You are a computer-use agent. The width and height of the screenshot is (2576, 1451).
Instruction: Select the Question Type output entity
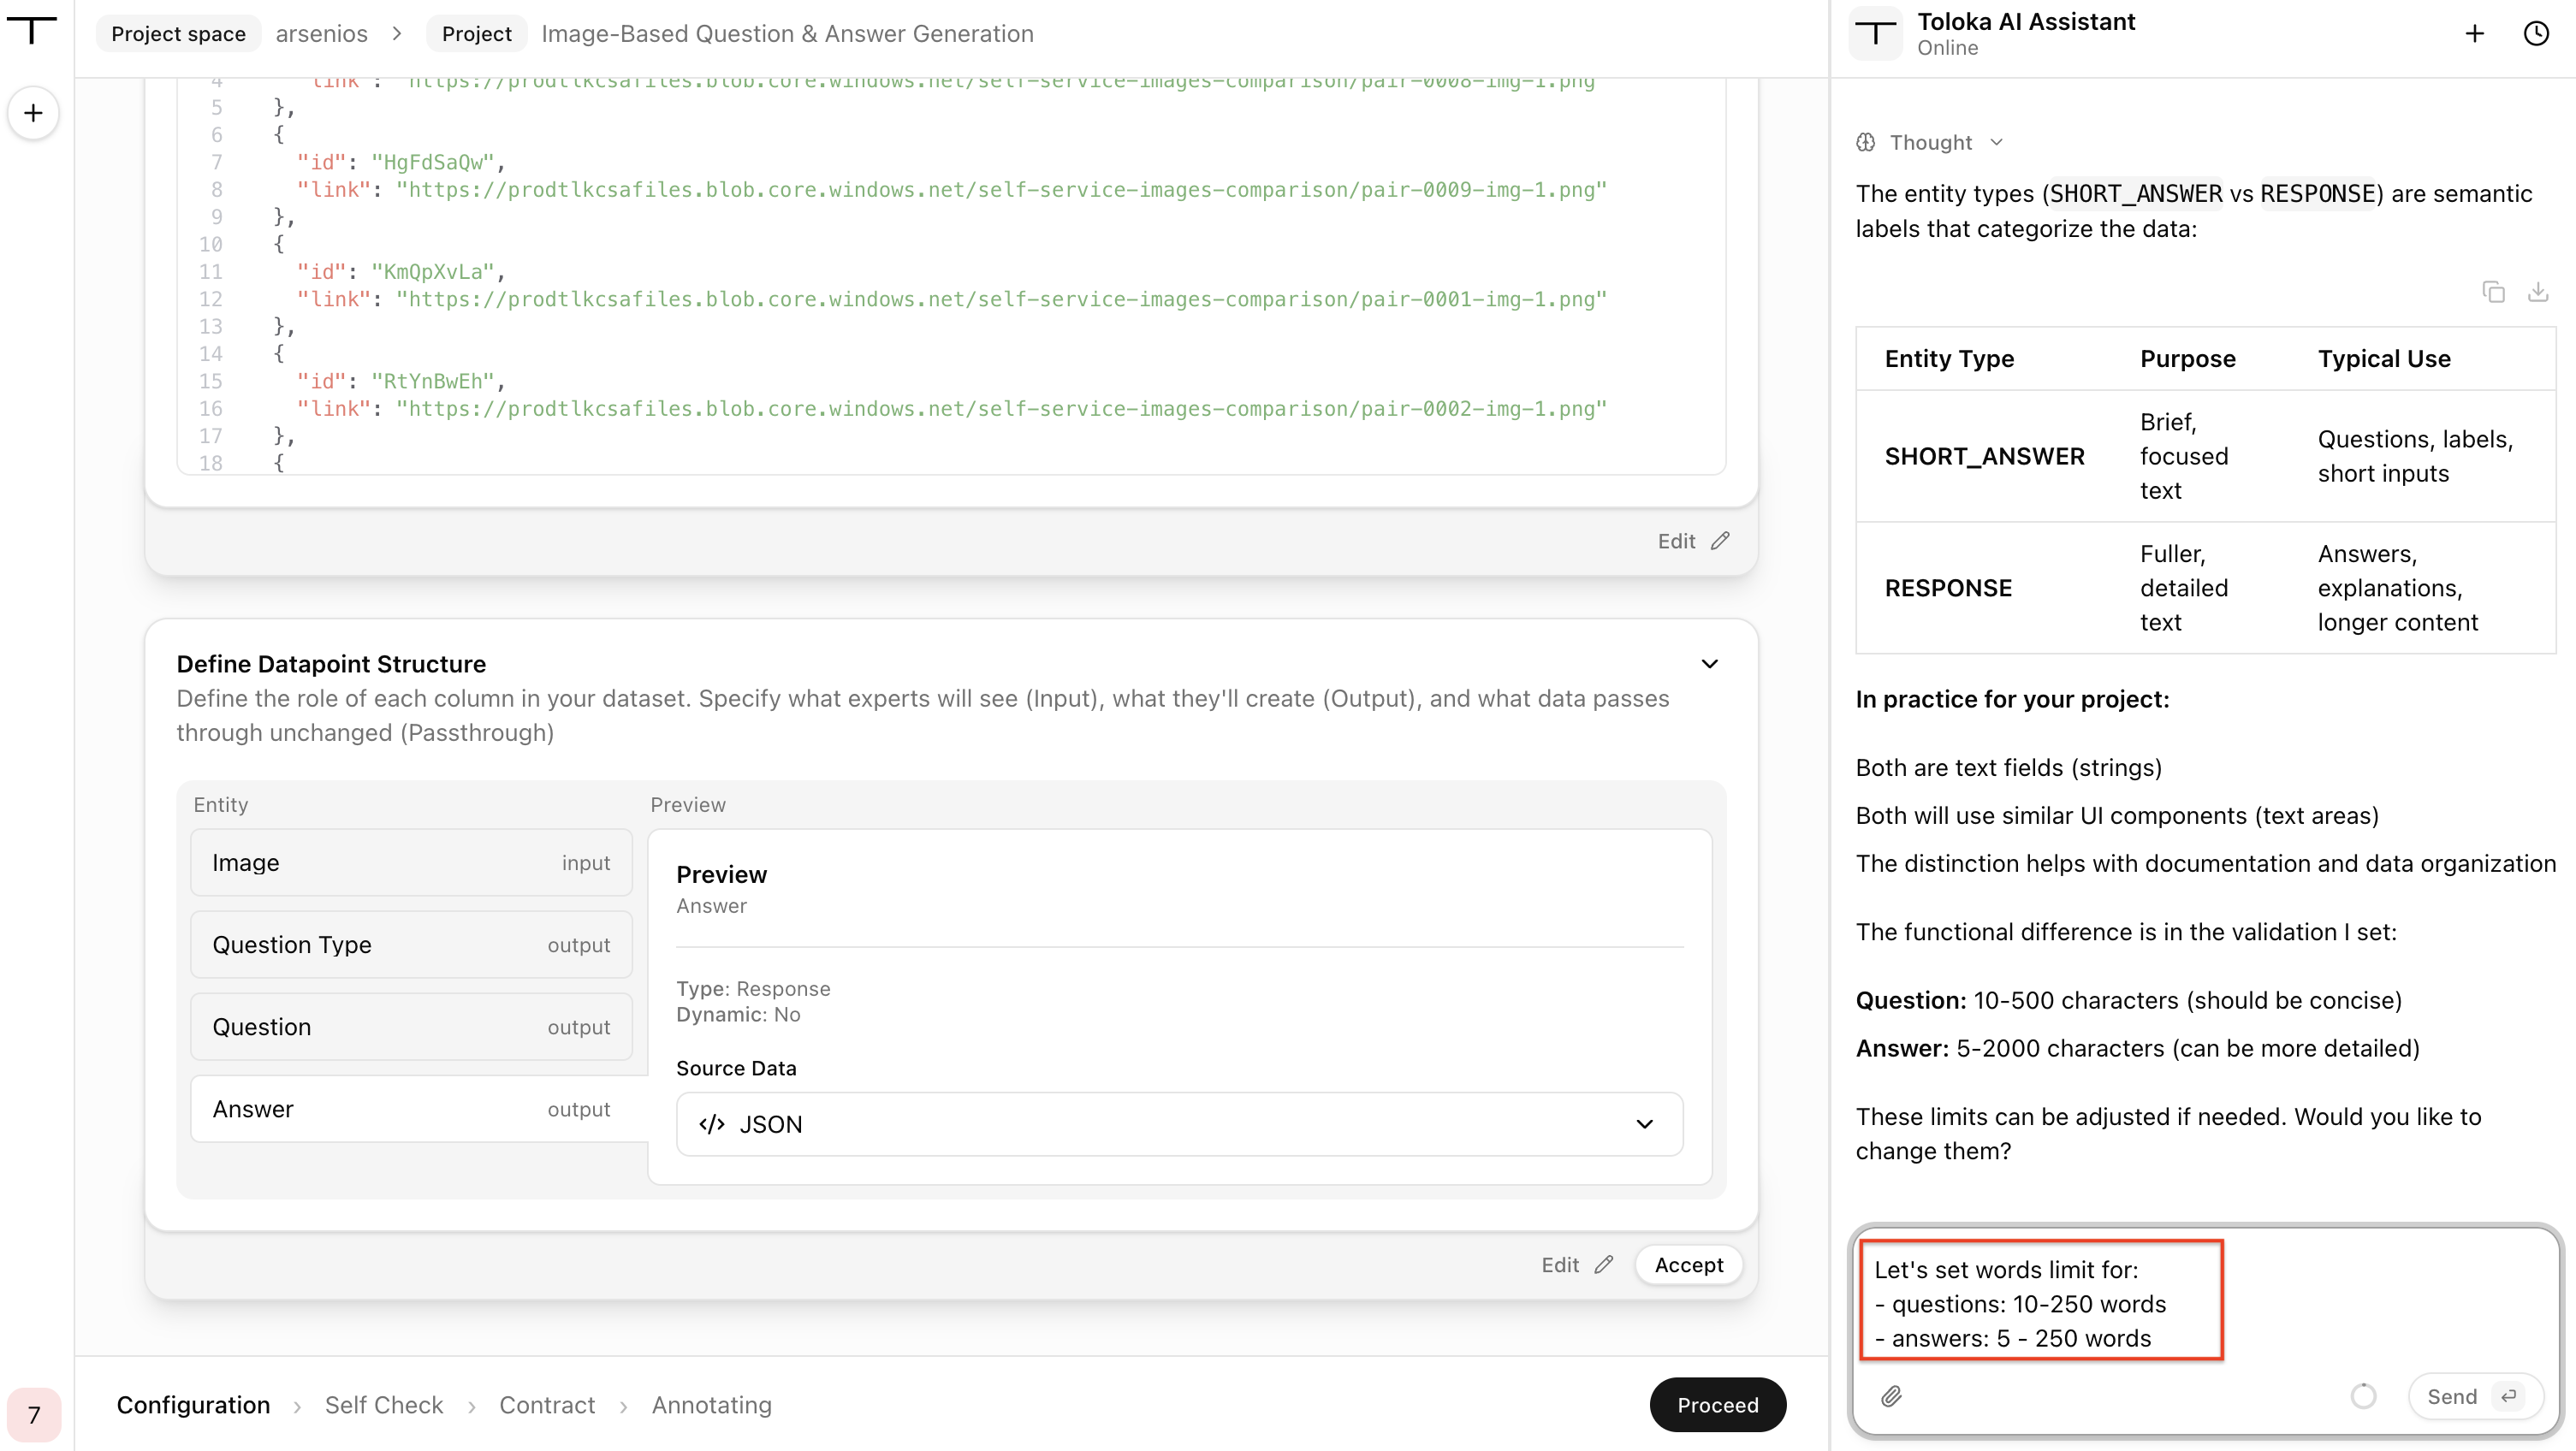tap(411, 944)
